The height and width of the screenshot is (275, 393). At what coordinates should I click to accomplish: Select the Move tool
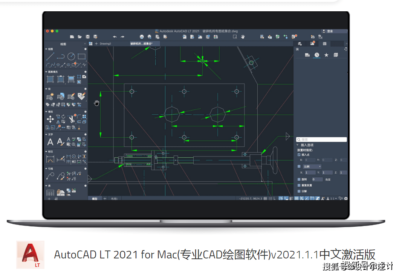[x=50, y=119]
